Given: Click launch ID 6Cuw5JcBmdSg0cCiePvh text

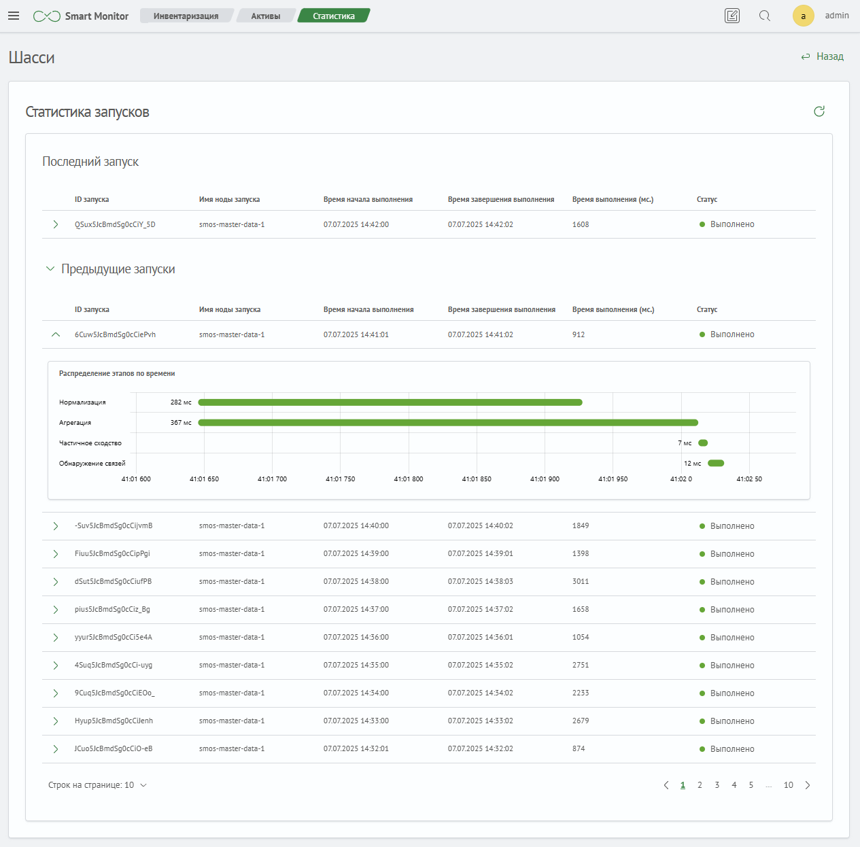Looking at the screenshot, I should [115, 334].
